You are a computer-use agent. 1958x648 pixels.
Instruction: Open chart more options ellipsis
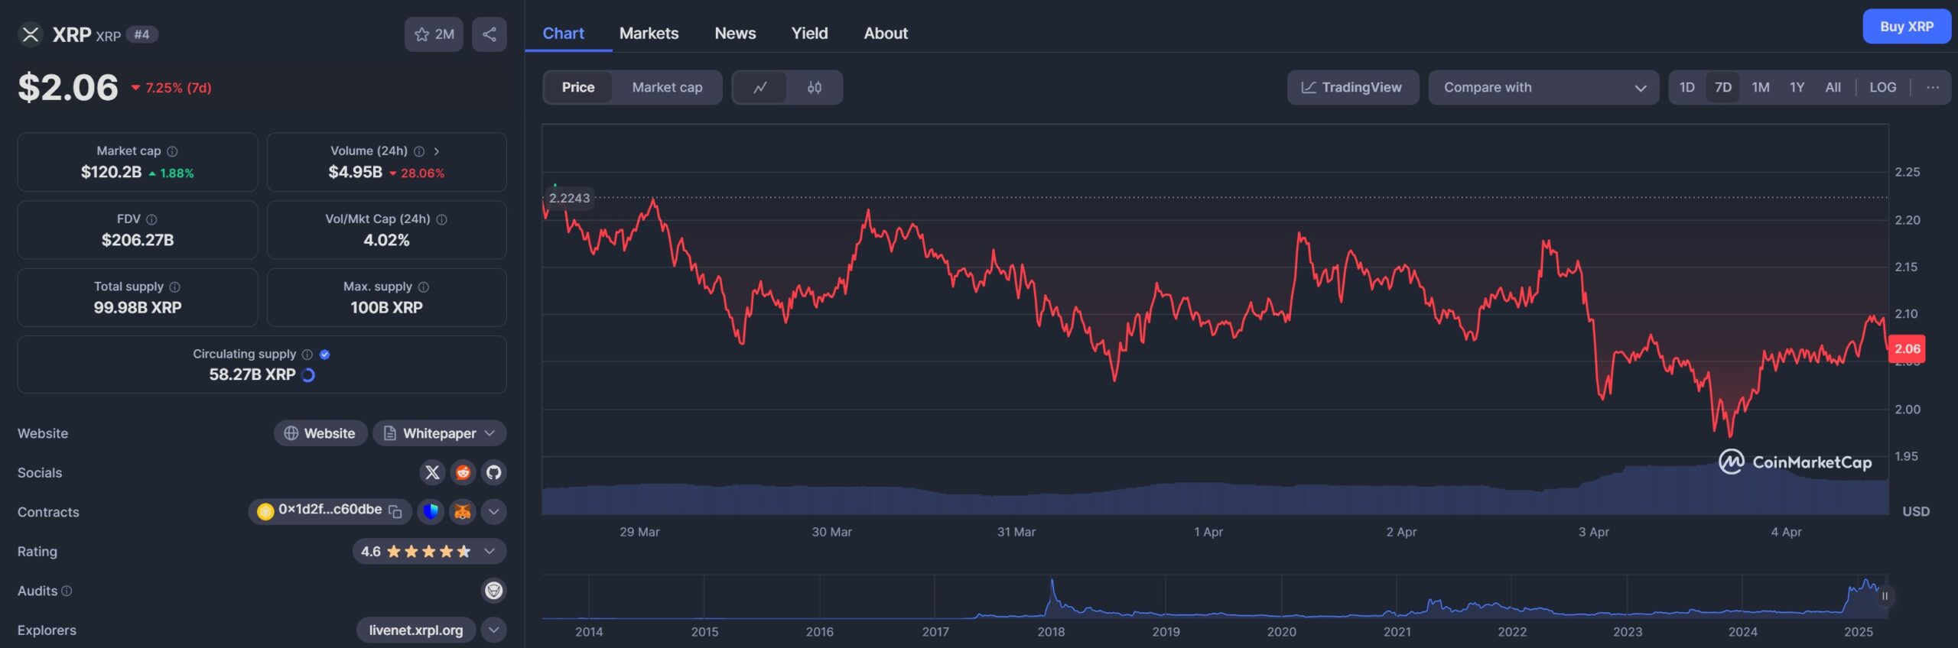click(x=1933, y=87)
